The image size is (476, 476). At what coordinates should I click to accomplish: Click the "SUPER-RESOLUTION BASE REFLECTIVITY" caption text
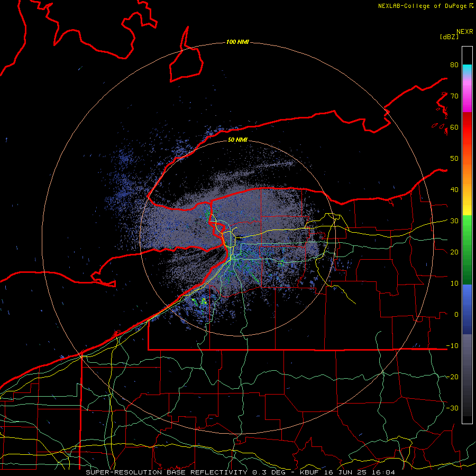coord(167,472)
